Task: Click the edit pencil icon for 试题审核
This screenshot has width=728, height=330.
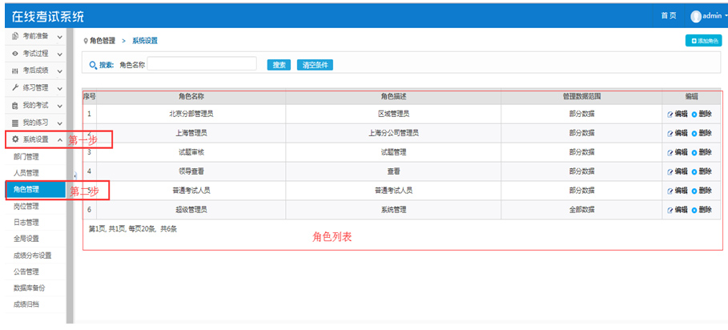Action: (x=670, y=153)
